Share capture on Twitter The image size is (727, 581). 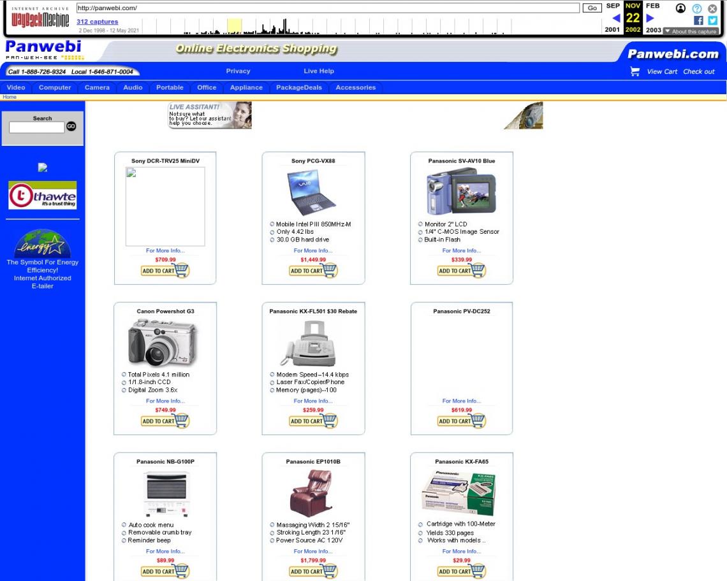point(712,20)
